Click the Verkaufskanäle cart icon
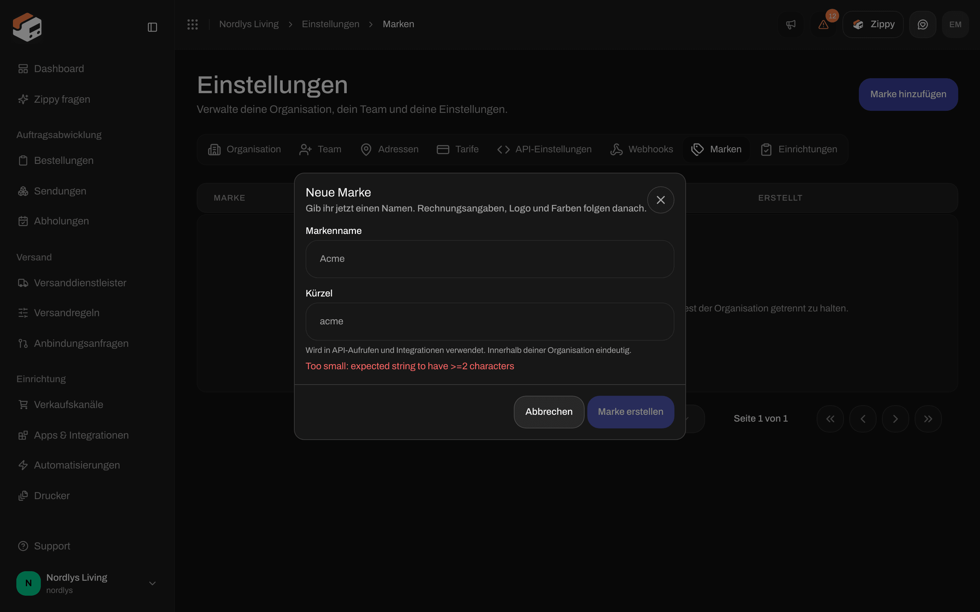Image resolution: width=980 pixels, height=612 pixels. (23, 405)
